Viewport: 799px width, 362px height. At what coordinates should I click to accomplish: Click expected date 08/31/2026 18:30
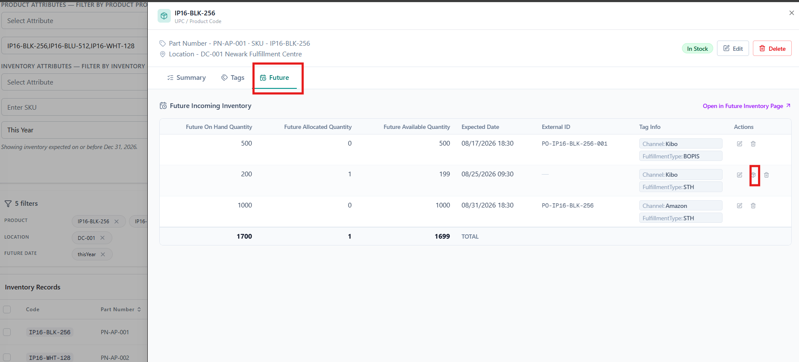(487, 205)
